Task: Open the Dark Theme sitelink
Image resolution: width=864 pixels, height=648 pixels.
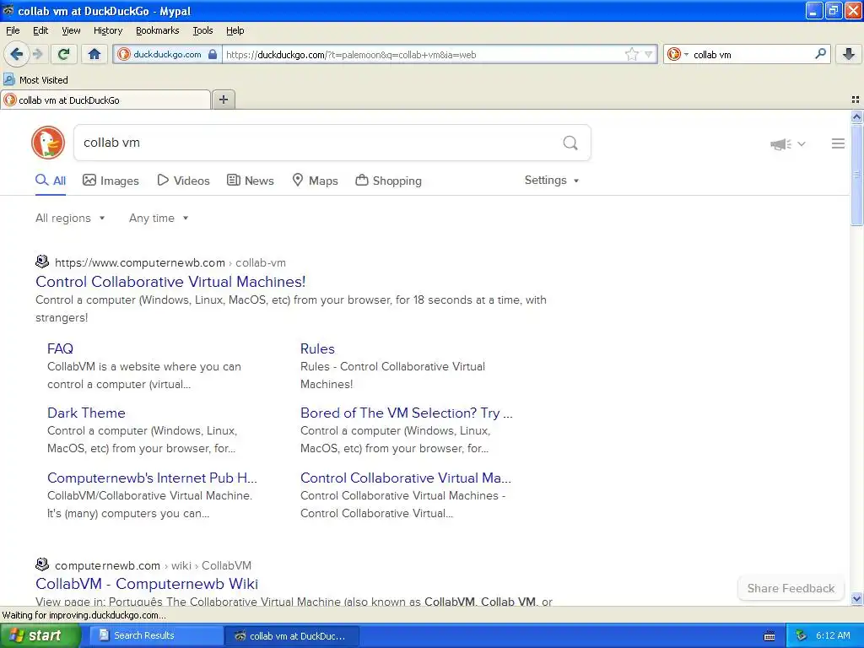Action: 86,413
